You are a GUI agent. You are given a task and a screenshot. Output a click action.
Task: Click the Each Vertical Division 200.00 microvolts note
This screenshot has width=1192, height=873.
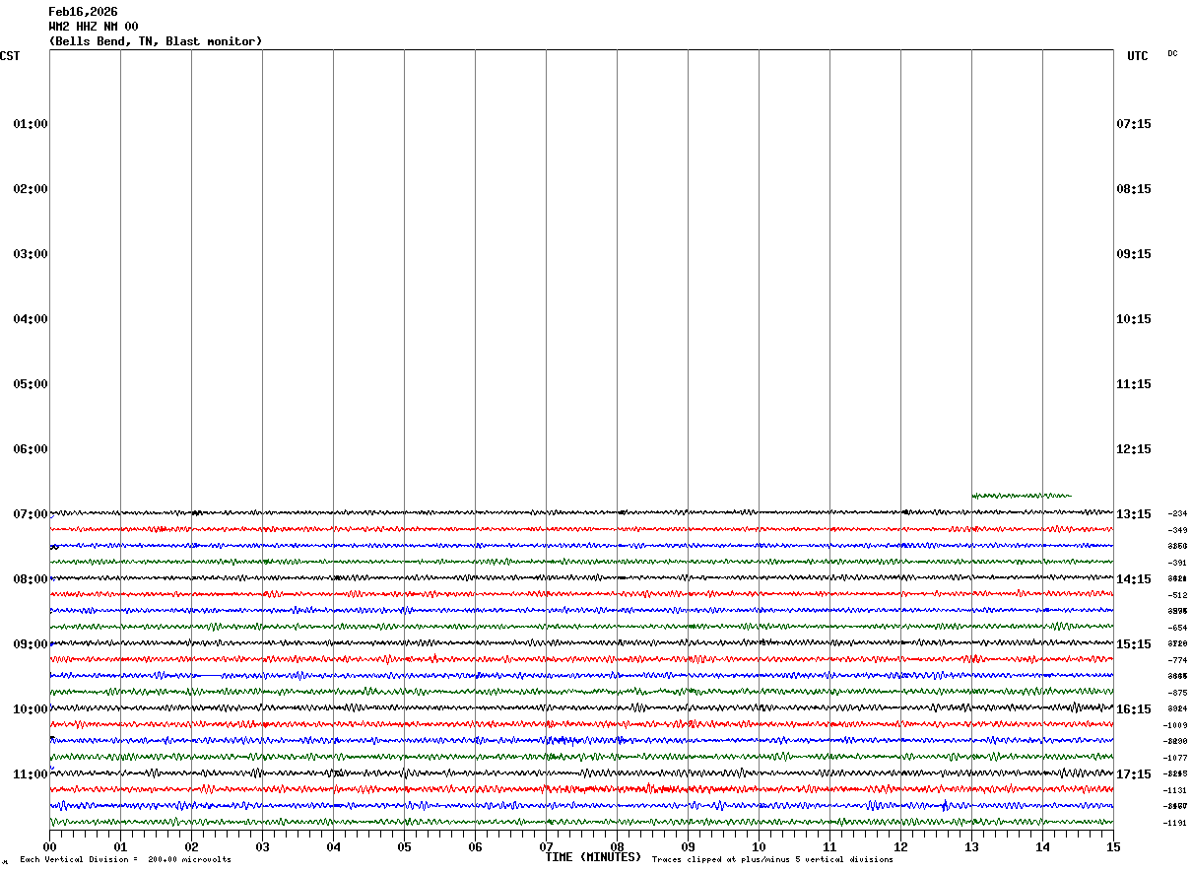125,860
